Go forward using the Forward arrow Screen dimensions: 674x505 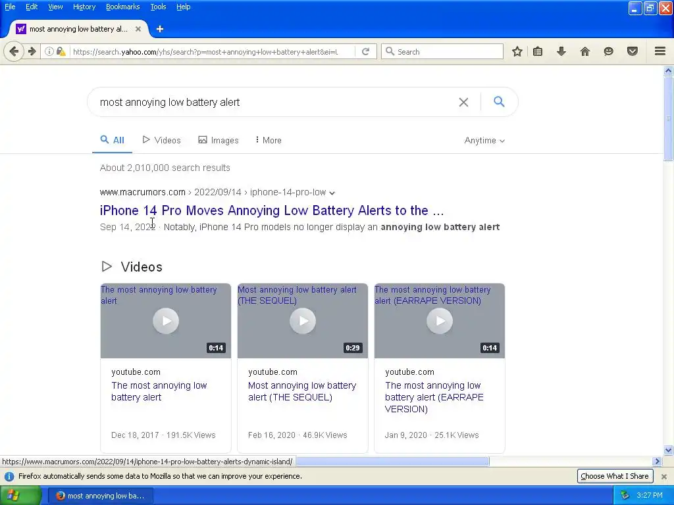coord(32,52)
